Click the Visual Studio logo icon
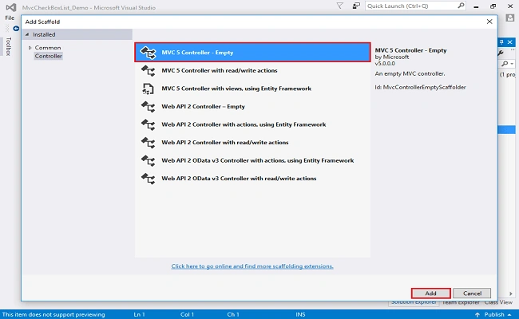 tap(11, 7)
